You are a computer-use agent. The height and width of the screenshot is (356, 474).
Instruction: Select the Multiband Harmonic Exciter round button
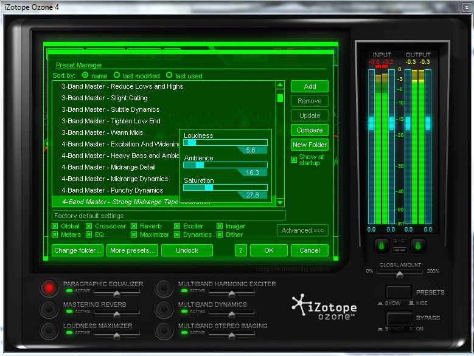(164, 288)
